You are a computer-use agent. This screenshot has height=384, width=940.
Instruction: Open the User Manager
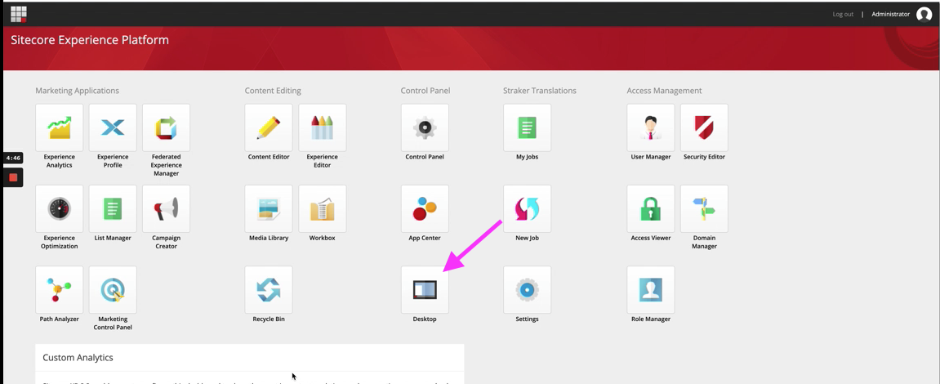coord(650,127)
